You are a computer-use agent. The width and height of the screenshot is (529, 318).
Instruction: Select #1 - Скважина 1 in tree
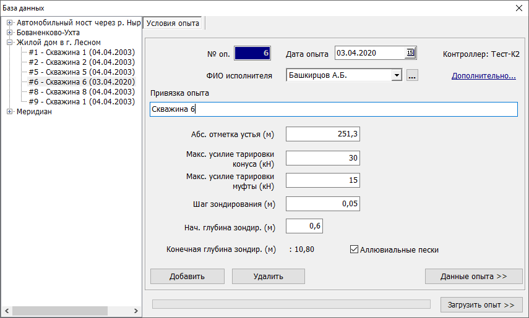81,52
